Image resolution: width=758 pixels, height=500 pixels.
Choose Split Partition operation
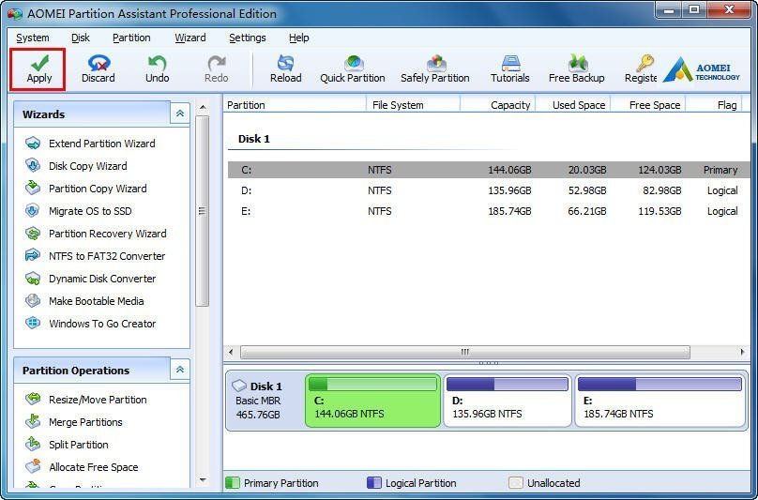point(67,445)
